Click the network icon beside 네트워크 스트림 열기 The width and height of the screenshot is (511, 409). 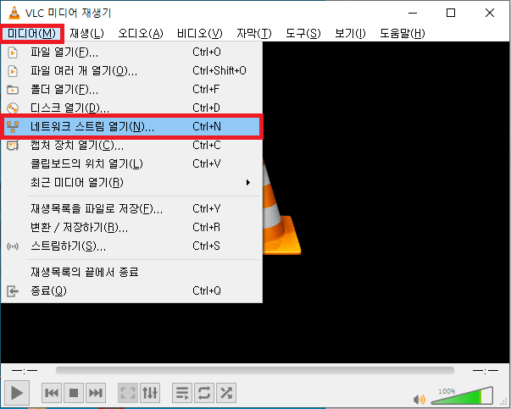pos(13,126)
